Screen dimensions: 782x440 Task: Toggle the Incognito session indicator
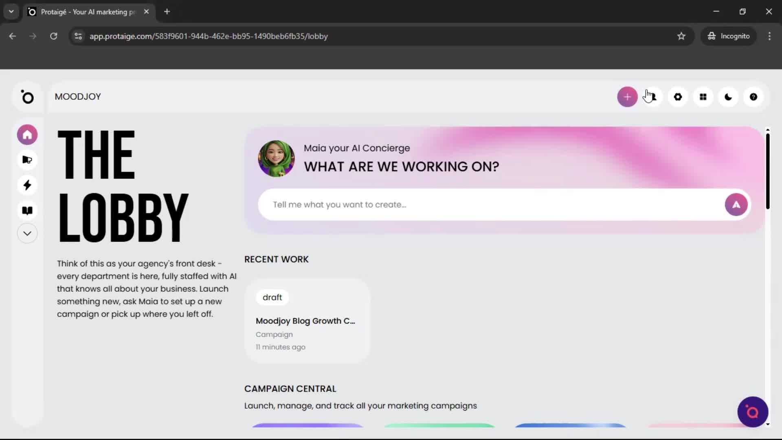(729, 36)
